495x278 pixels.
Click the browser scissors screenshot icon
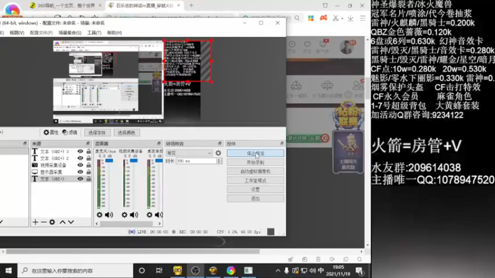(335, 19)
